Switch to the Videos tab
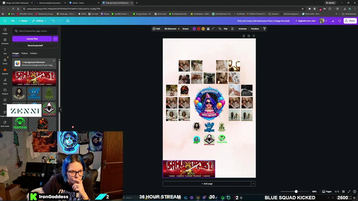The width and height of the screenshot is (358, 201). click(25, 53)
